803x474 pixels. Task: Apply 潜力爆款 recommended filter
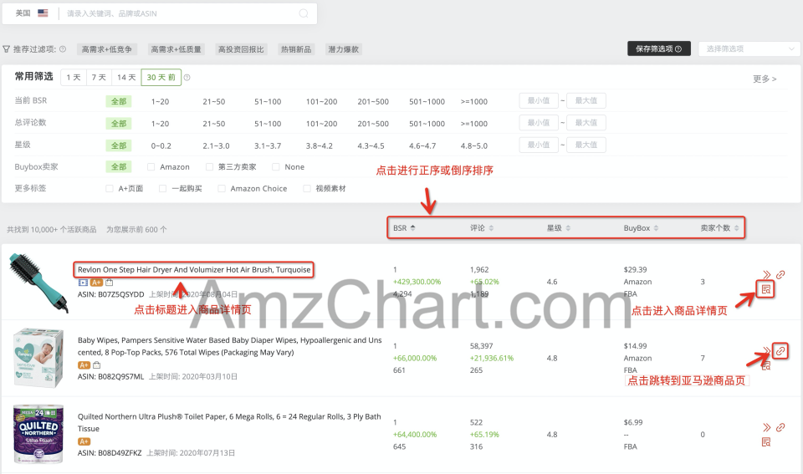click(344, 49)
